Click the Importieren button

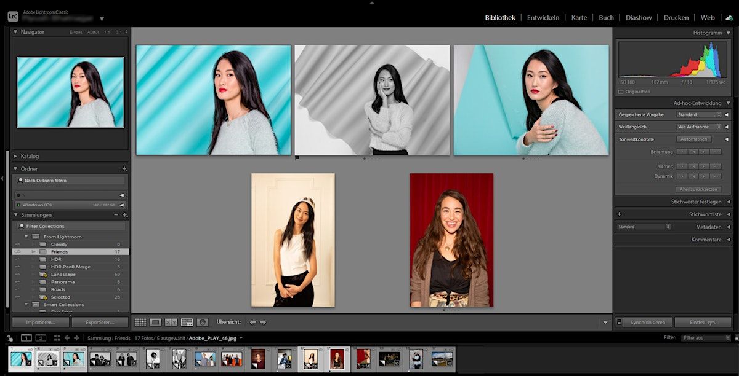41,322
